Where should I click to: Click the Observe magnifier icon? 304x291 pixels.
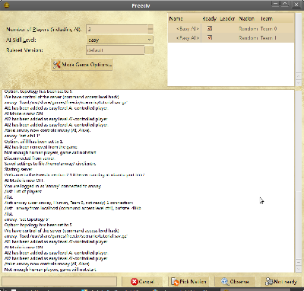(224, 281)
